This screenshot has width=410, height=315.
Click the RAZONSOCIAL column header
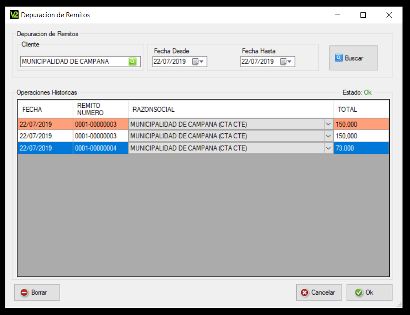tap(231, 109)
